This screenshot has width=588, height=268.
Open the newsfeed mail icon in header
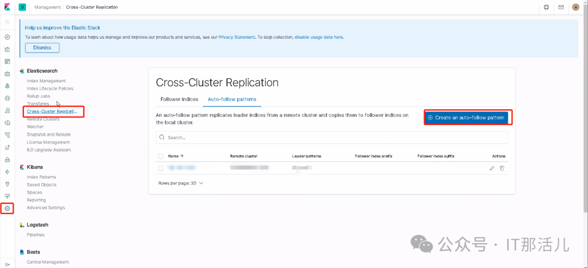click(561, 7)
